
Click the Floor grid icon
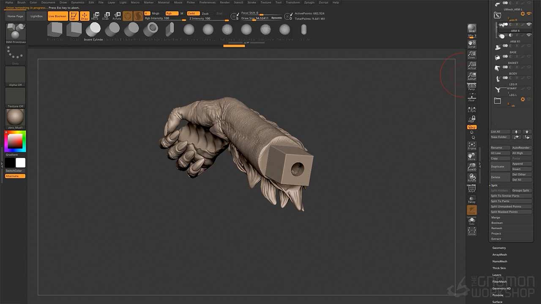[472, 98]
